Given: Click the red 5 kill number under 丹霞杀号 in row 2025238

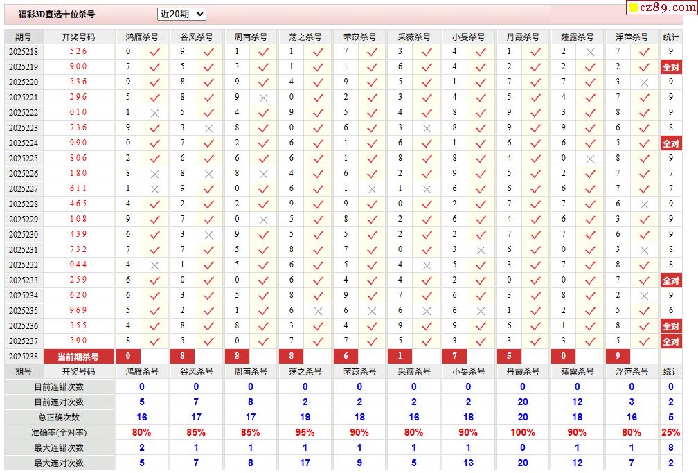Looking at the screenshot, I should tap(509, 356).
